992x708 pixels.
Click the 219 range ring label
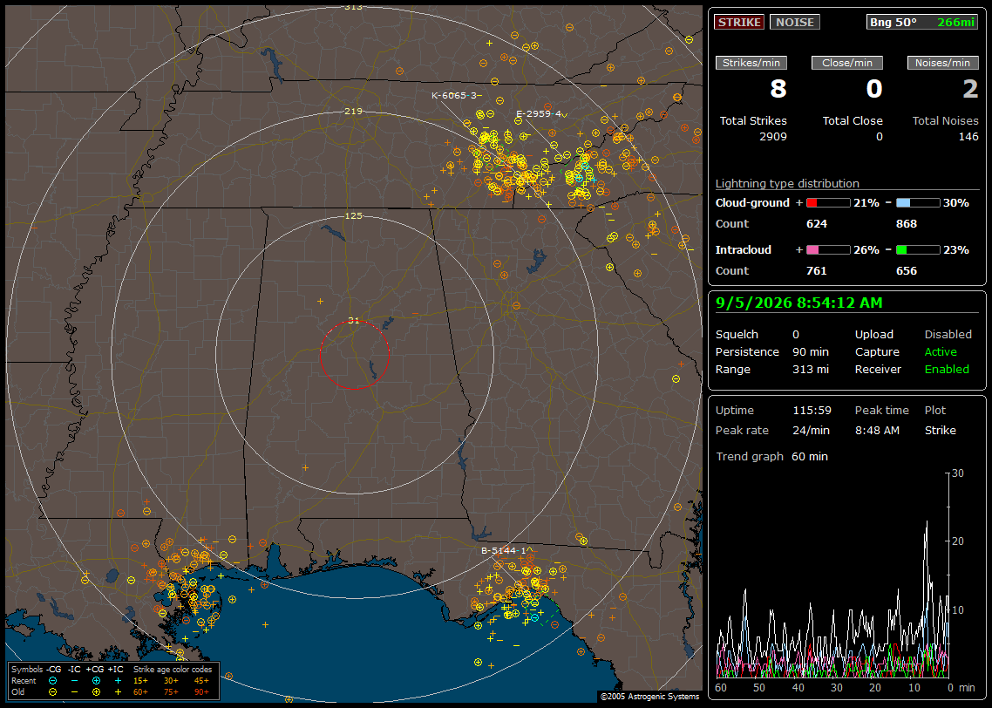(354, 112)
